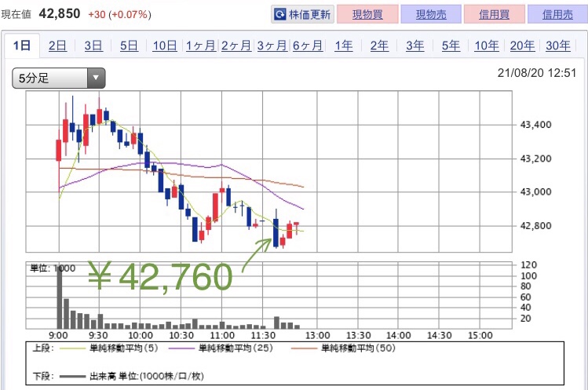Show the 1年 chart range

pos(344,46)
